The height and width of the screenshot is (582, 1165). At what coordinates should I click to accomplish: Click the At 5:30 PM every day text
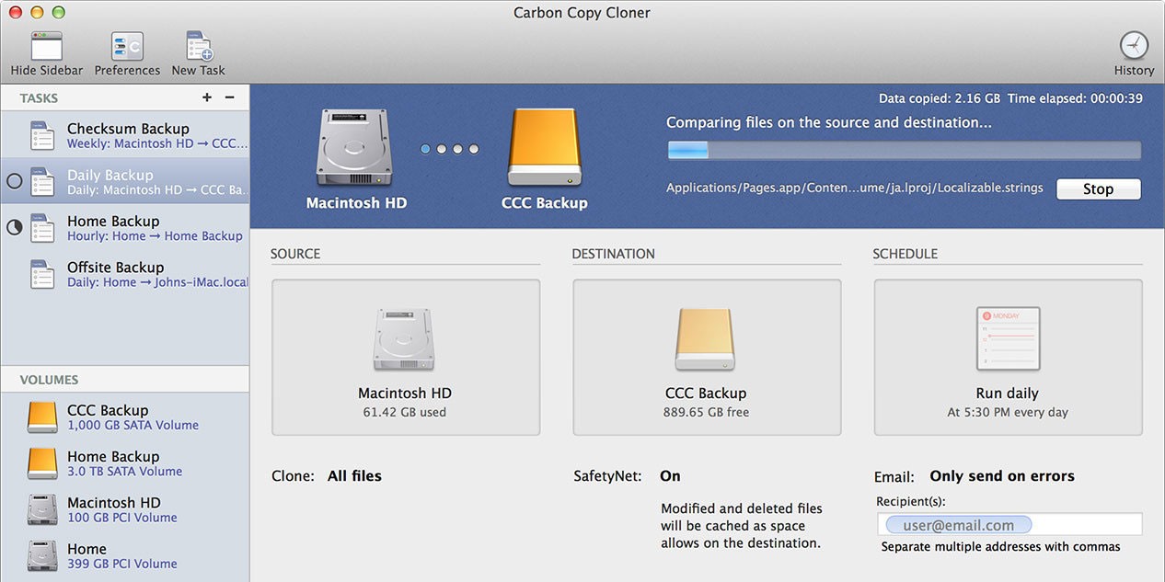coord(1008,413)
